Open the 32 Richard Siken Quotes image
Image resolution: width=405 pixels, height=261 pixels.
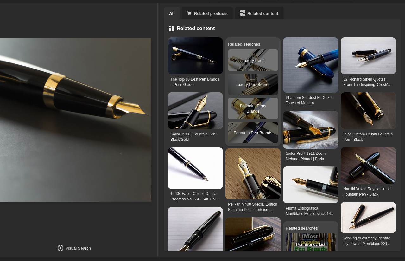[x=368, y=56]
